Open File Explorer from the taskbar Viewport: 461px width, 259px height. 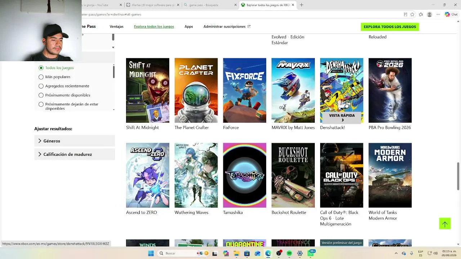pyautogui.click(x=236, y=253)
